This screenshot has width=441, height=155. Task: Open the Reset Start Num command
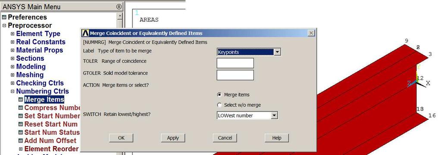pos(51,124)
